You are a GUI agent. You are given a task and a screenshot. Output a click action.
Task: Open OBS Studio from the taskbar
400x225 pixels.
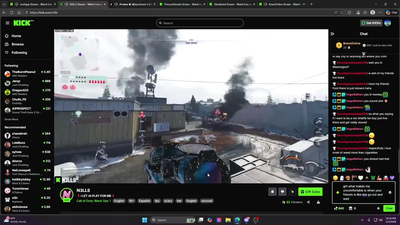[256, 220]
